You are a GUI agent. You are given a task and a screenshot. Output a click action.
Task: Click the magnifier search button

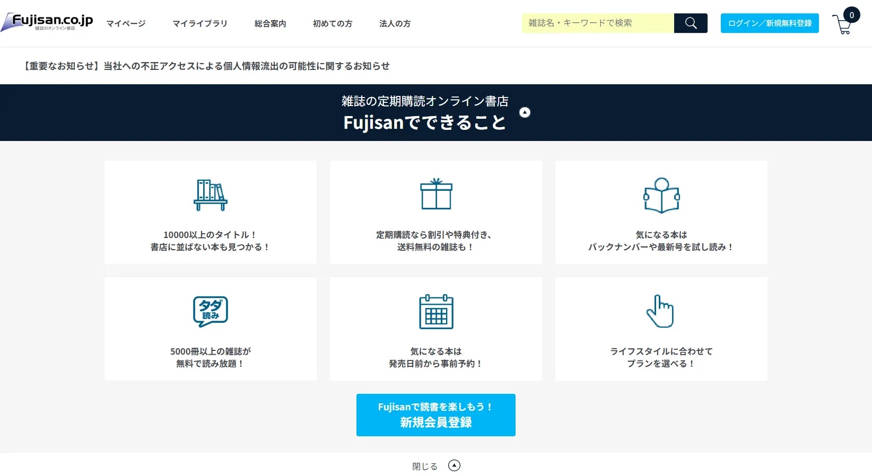tap(691, 23)
